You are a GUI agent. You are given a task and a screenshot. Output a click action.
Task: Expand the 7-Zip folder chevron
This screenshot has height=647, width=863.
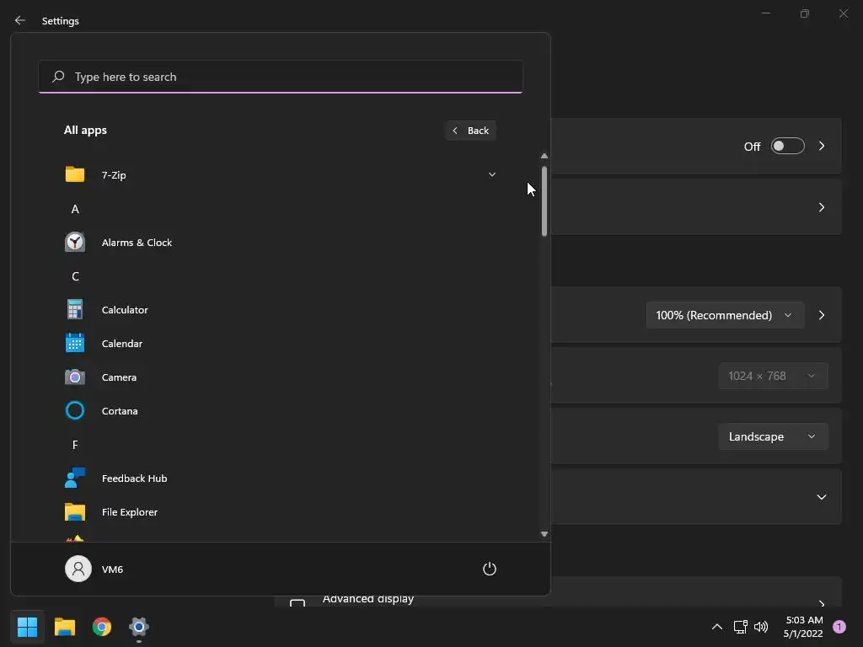point(491,174)
